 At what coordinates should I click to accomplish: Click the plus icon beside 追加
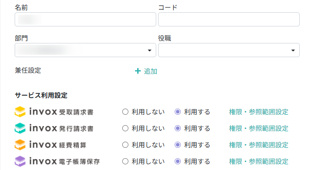(138, 71)
